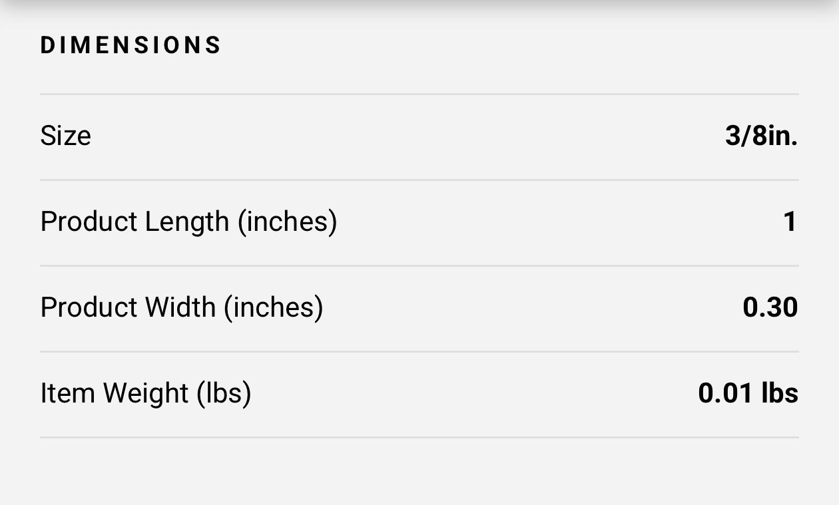839x505 pixels.
Task: Click the shadowed header edge above DIMENSIONS
Action: [419, 7]
